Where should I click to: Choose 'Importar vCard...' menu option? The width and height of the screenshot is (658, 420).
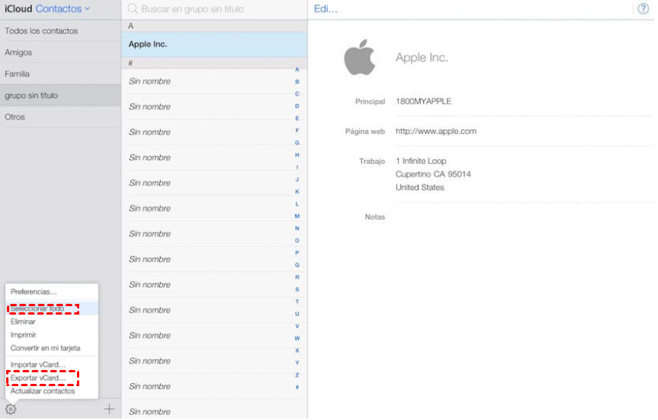point(38,364)
